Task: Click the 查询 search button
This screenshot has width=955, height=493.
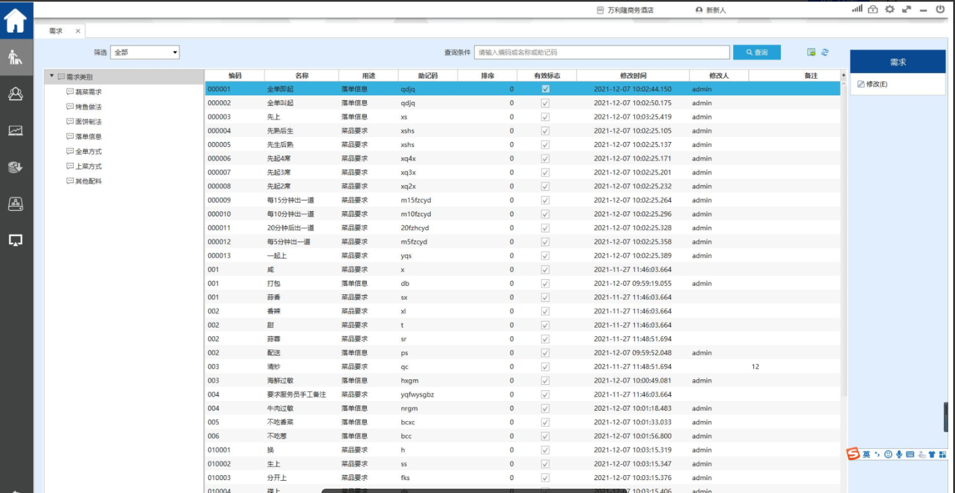Action: (757, 52)
